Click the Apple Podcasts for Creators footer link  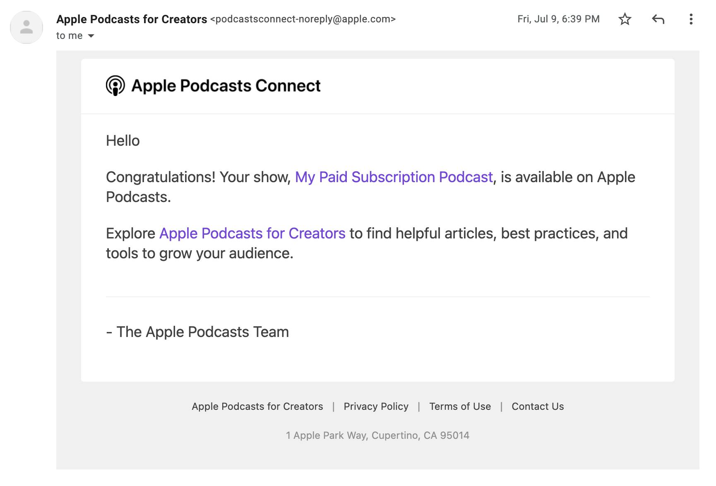pyautogui.click(x=257, y=406)
